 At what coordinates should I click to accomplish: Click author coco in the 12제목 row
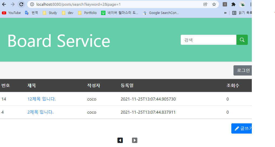(x=92, y=99)
